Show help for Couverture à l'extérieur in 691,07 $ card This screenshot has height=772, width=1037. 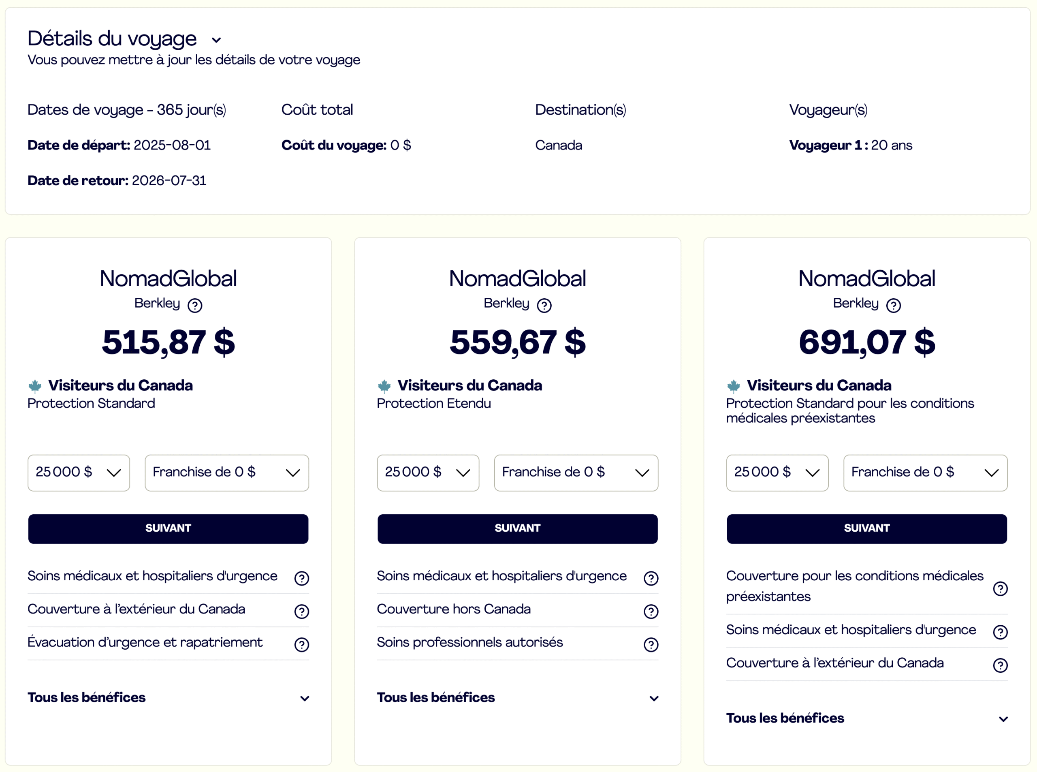[x=1000, y=665]
